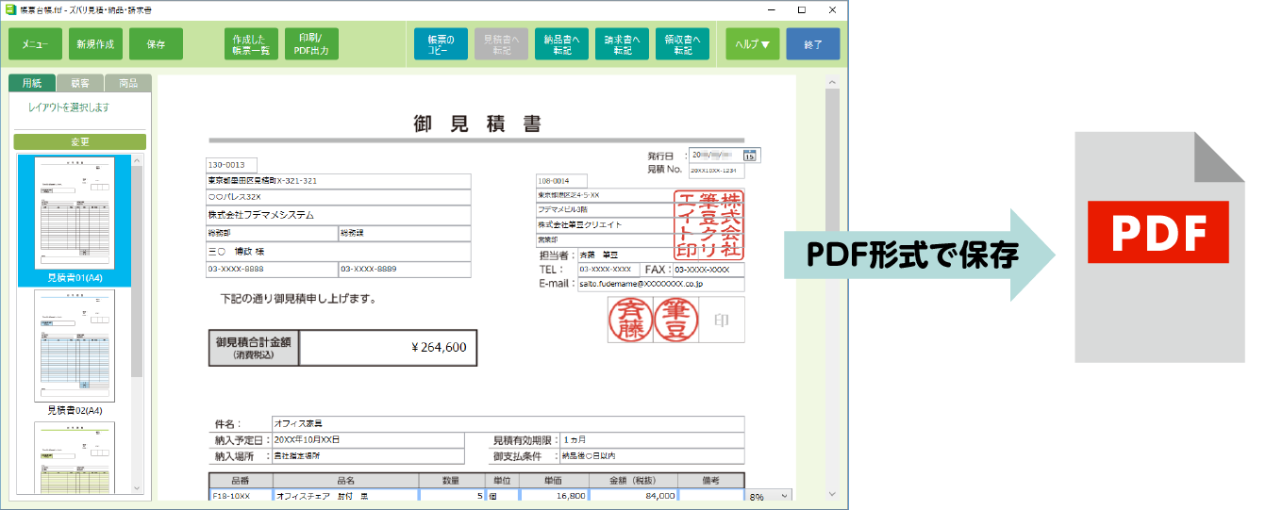This screenshot has height=510, width=1283.
Task: Click the customer fax field 03-XXXX-8889
Action: pyautogui.click(x=405, y=270)
